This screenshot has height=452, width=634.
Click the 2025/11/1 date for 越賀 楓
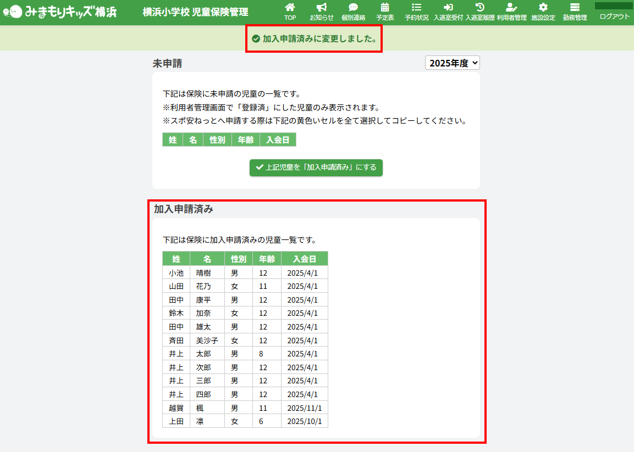click(304, 408)
